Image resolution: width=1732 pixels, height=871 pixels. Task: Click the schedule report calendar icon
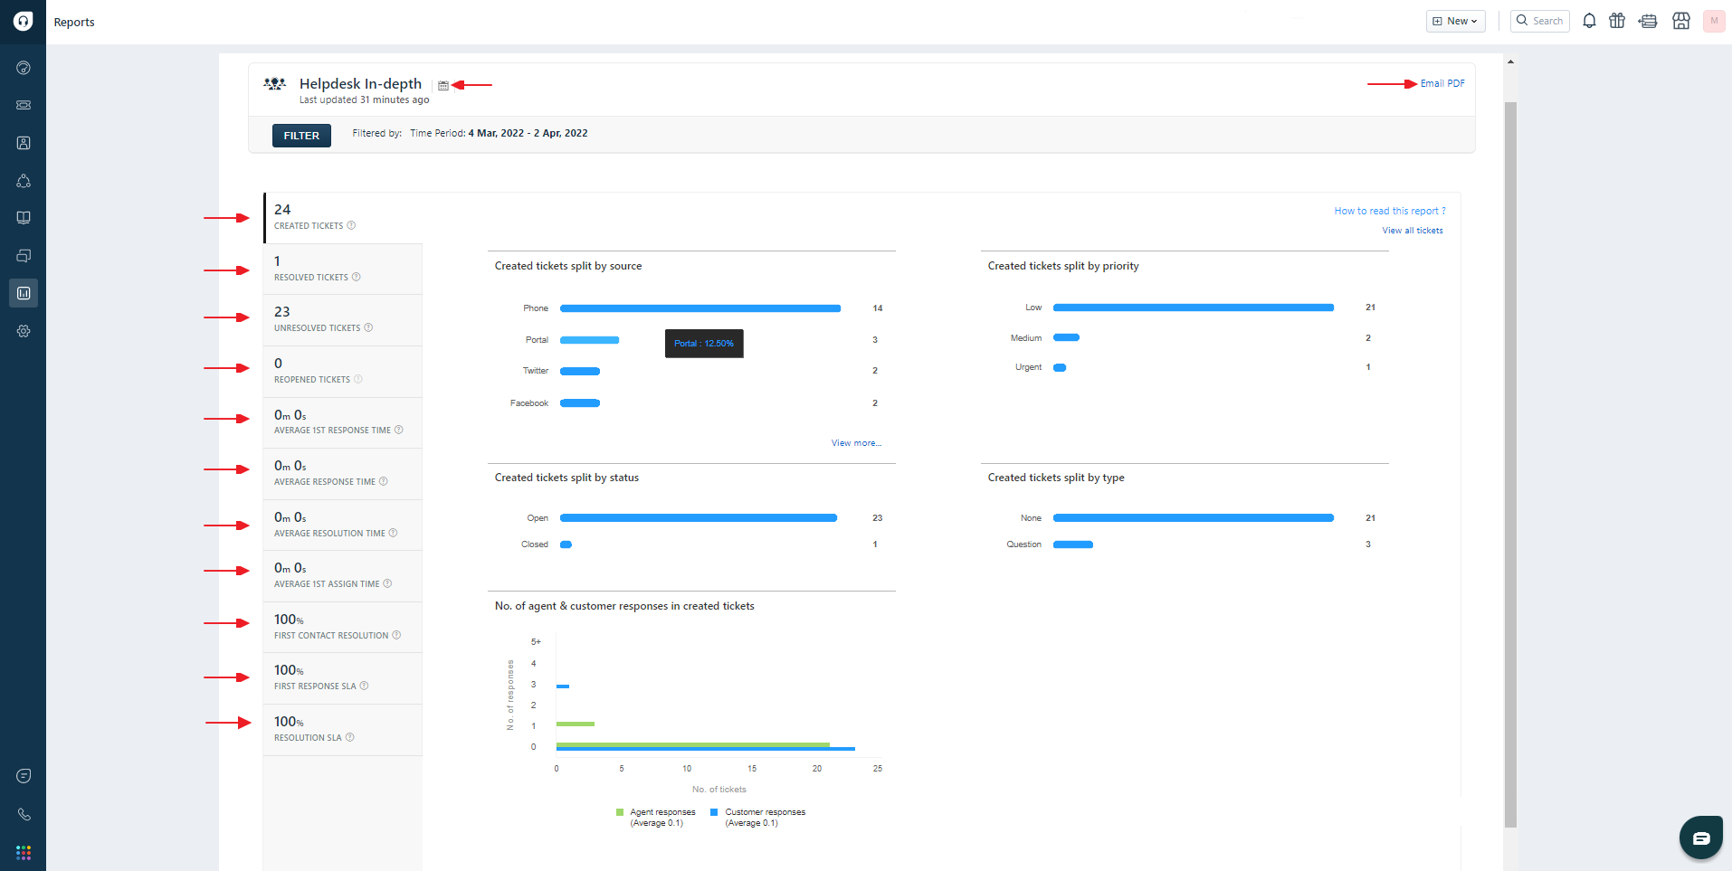(443, 86)
